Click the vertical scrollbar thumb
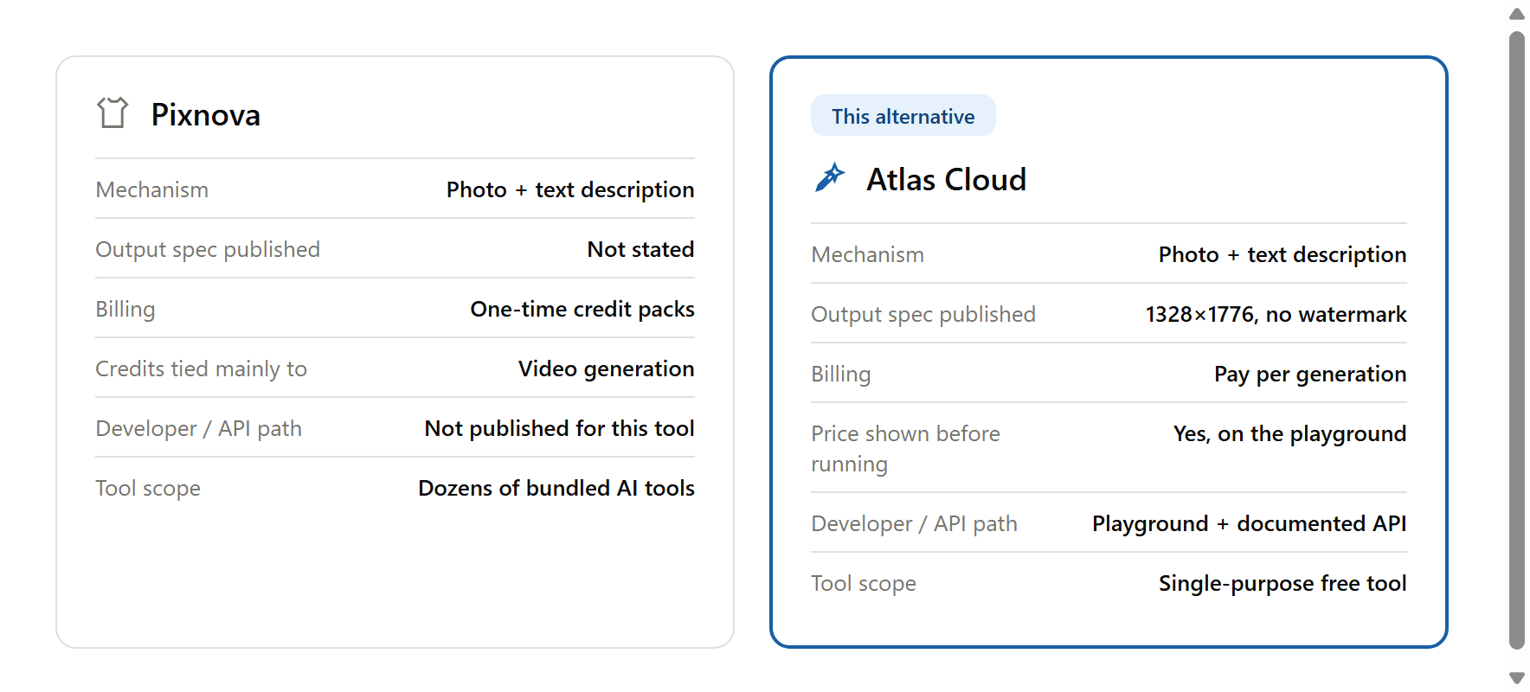Screen dimensions: 1530x692 (1517, 340)
